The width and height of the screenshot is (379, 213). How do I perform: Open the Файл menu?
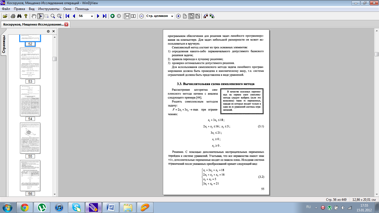[6, 9]
